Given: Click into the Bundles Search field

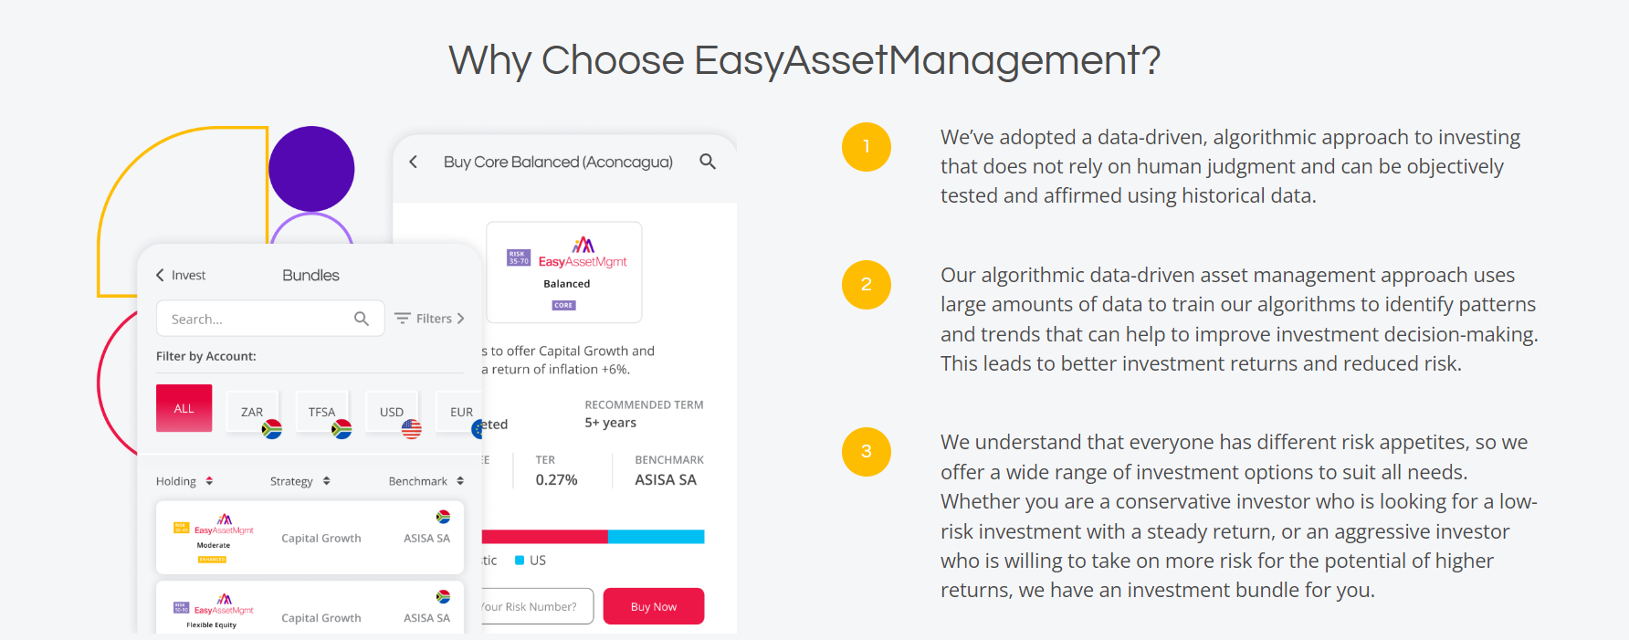Looking at the screenshot, I should point(256,319).
